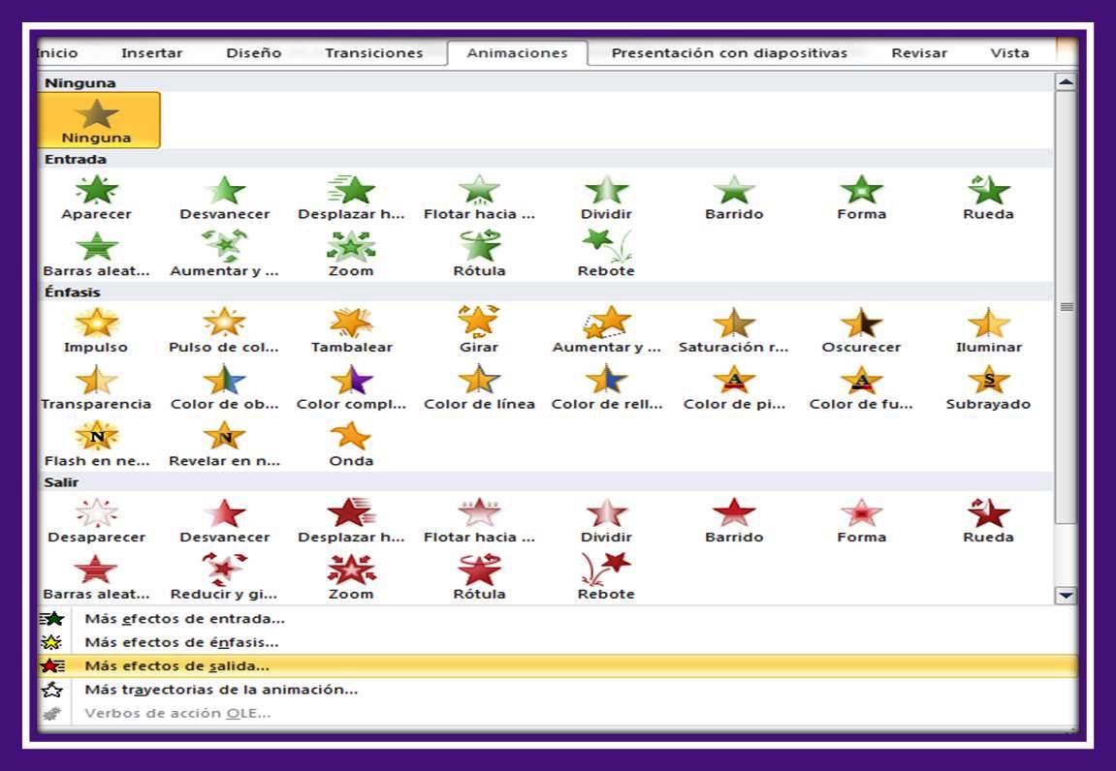Apply the Saturación emphasis effect

coord(734,330)
